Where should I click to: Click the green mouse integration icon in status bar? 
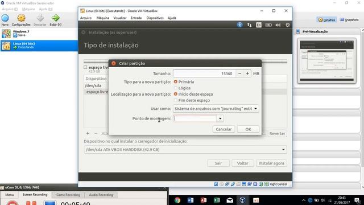260,184
